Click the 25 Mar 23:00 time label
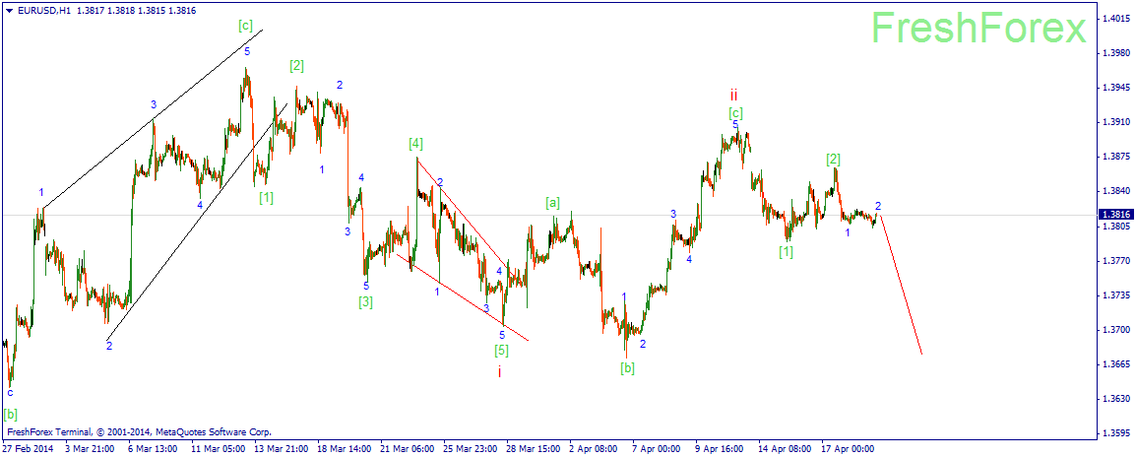 (470, 449)
